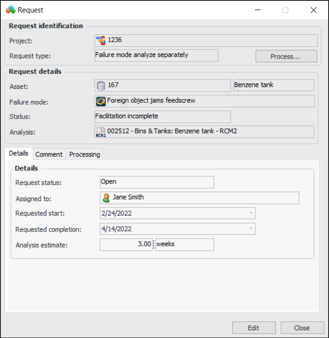
Task: Close the window with the X button
Action: 314,10
